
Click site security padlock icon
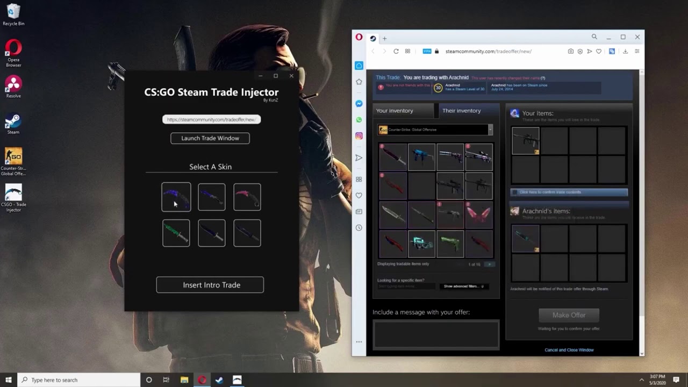(436, 51)
